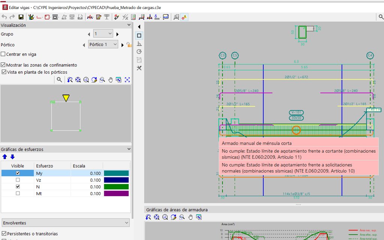This screenshot has width=384, height=240.
Task: Open the Grupo dropdown showing 1
Action: coord(103,34)
